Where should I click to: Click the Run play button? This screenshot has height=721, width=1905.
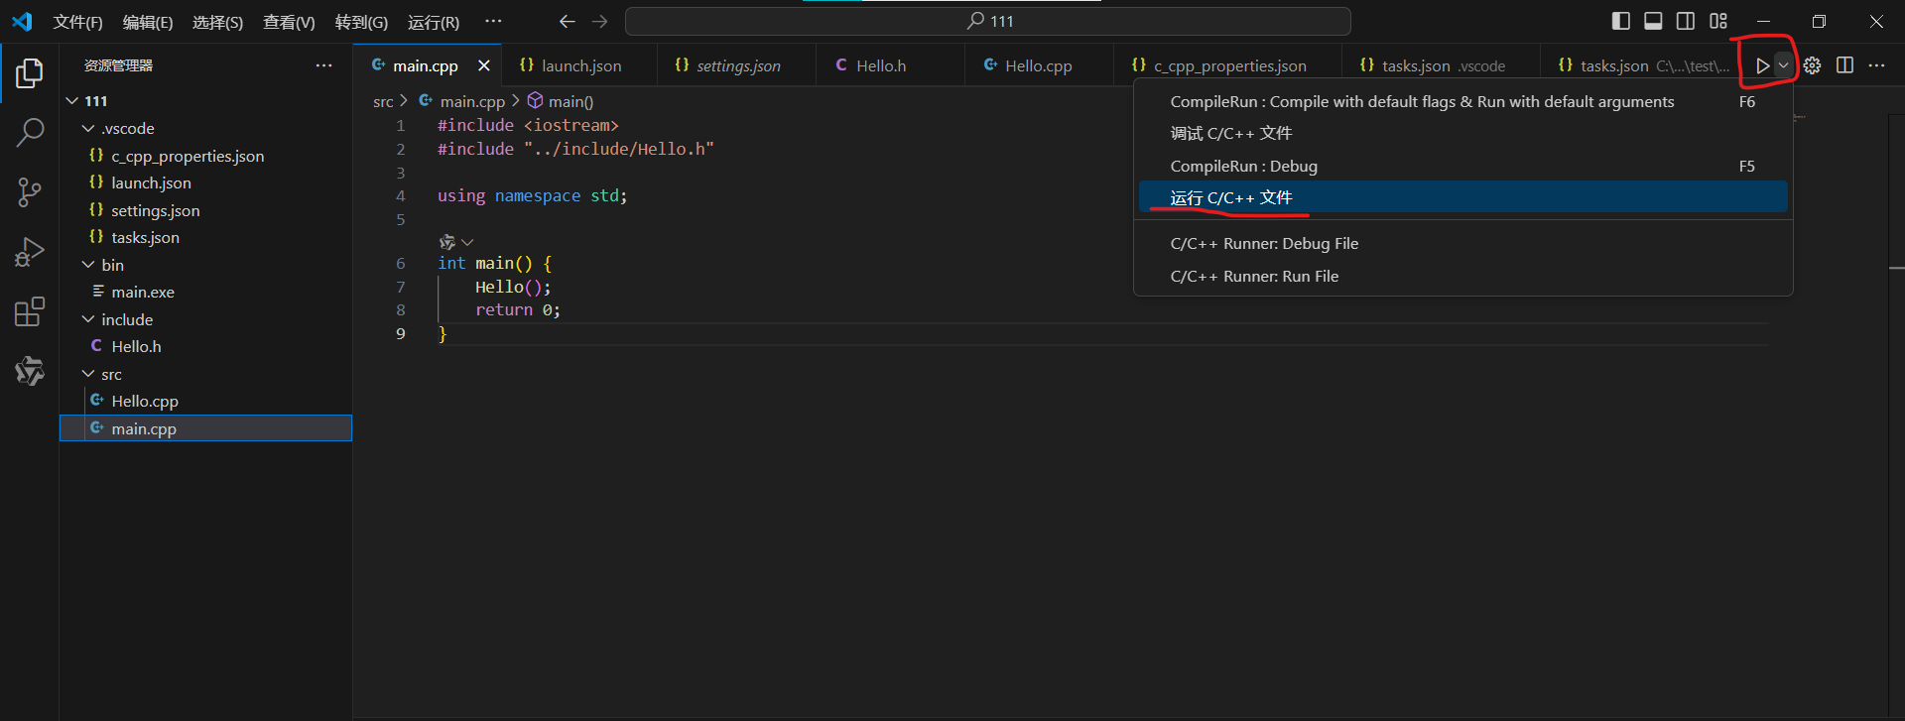1762,65
